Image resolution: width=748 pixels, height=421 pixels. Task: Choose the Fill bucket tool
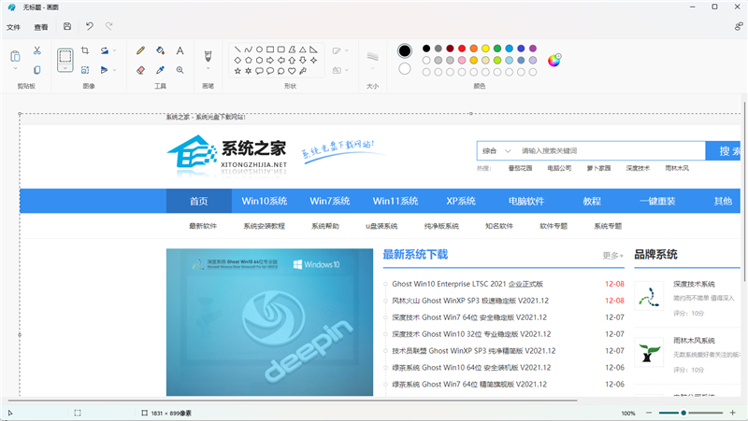pyautogui.click(x=160, y=50)
